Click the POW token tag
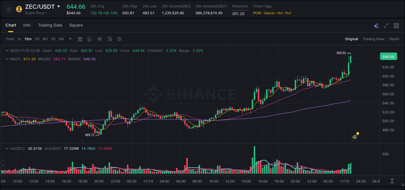 click(x=257, y=13)
